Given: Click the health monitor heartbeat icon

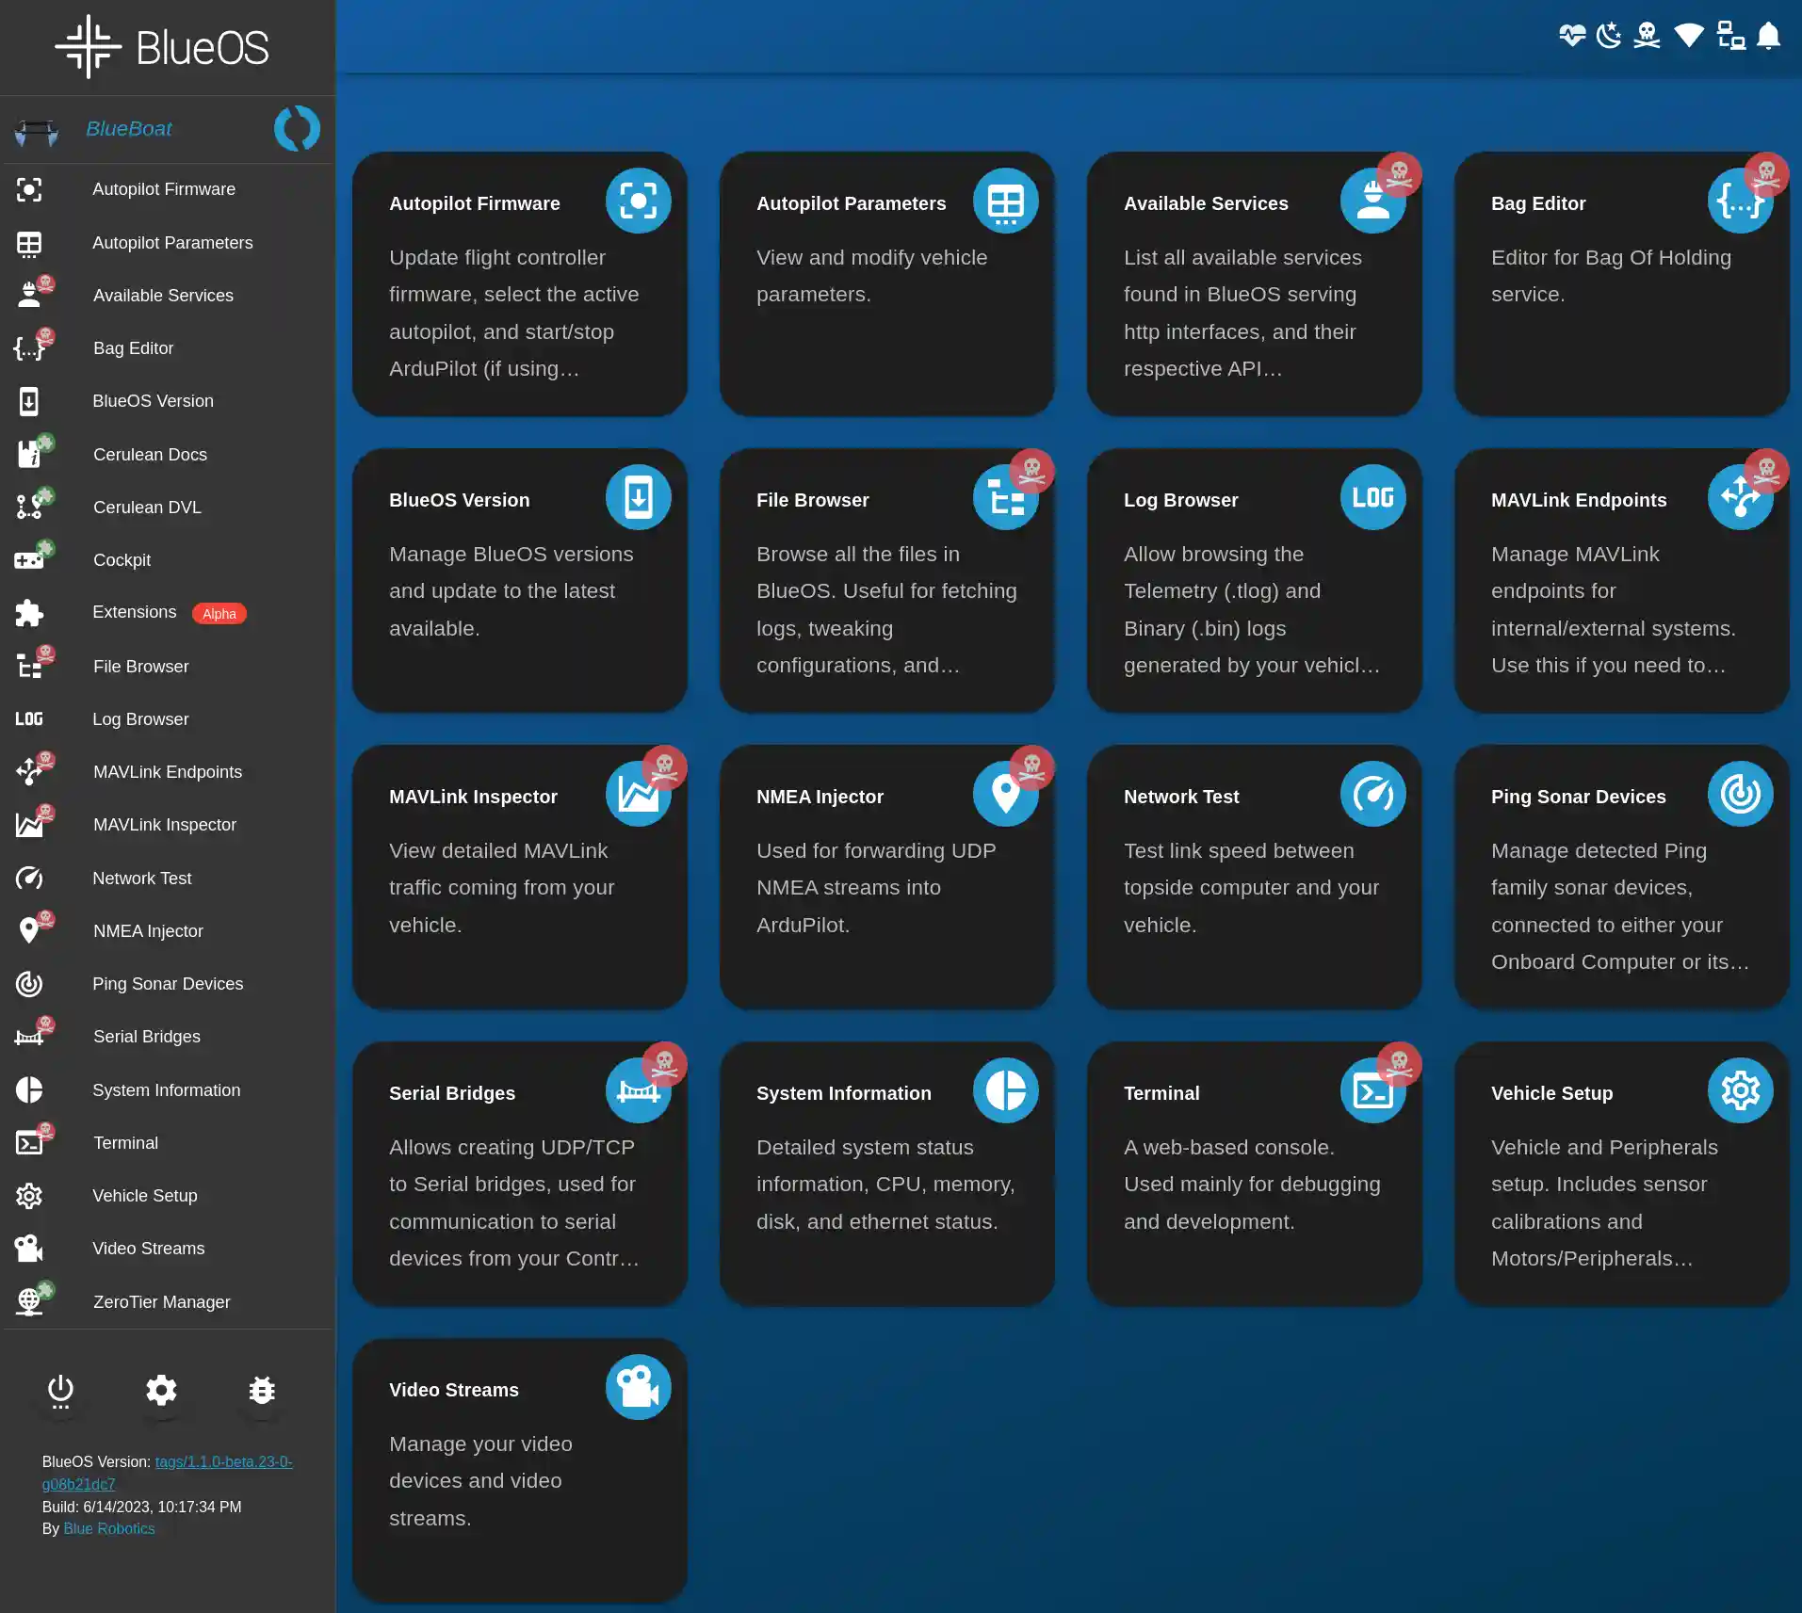Looking at the screenshot, I should (x=1571, y=36).
